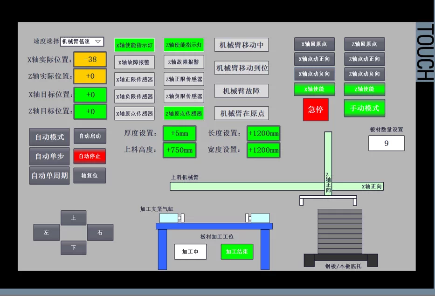
Task: Select the 自动模式 button
Action: pos(49,137)
